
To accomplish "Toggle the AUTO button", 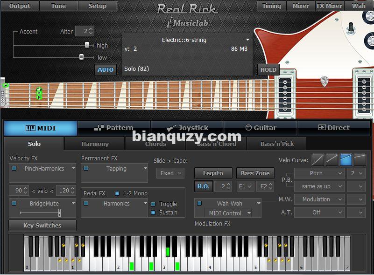I will coord(106,70).
